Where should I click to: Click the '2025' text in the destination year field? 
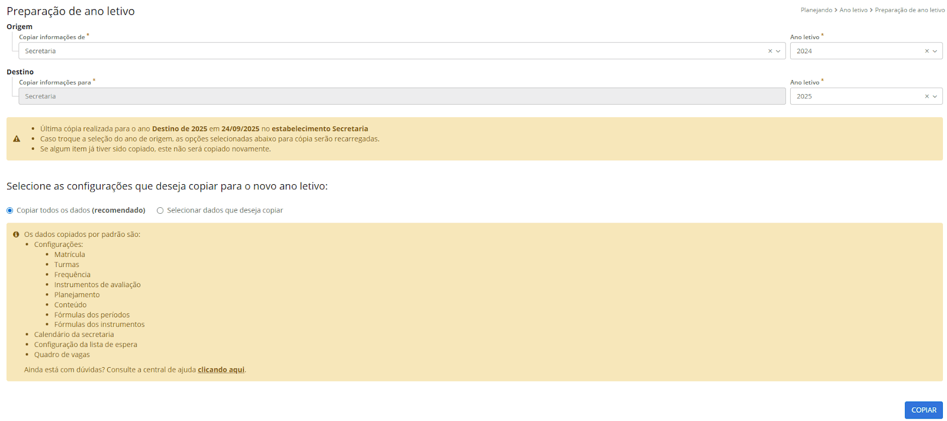tap(804, 97)
